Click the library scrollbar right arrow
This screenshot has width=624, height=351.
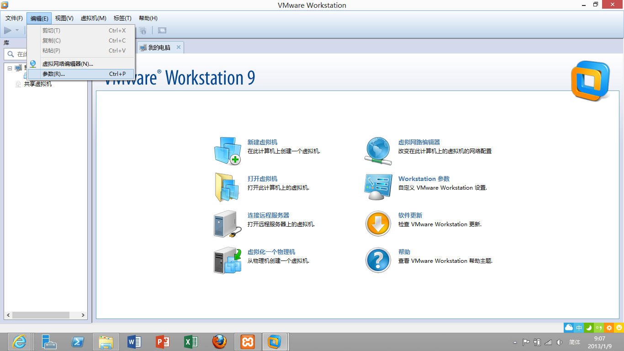[83, 315]
